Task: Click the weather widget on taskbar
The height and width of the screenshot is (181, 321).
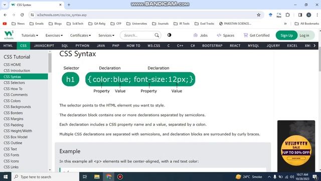Action: pos(249,176)
